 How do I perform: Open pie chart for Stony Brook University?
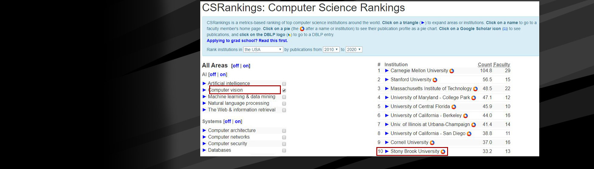(443, 152)
